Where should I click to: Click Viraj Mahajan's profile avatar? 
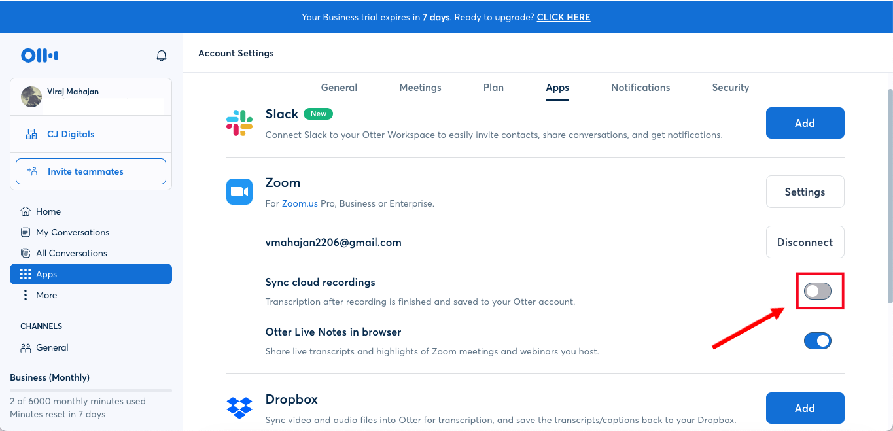coord(31,97)
